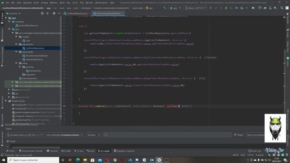The width and height of the screenshot is (290, 163).
Task: Open the AVD Manager icon in the toolbar
Action: click(x=270, y=8)
